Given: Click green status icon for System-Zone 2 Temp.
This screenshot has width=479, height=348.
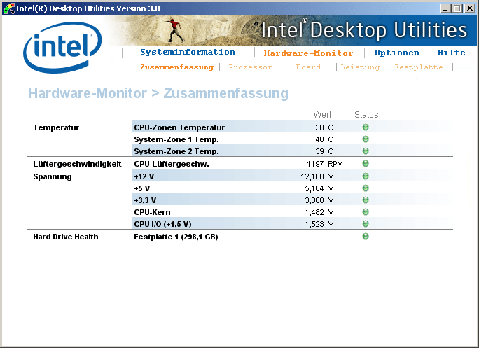Looking at the screenshot, I should coord(366,151).
